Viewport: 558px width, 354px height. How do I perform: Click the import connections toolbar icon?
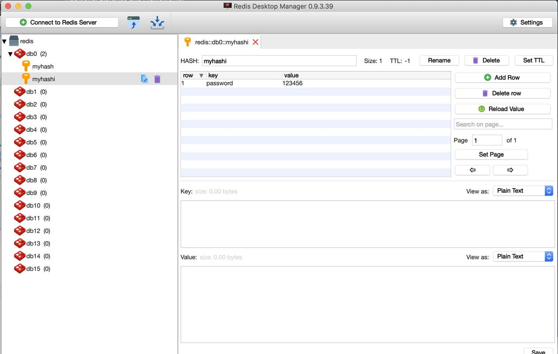pyautogui.click(x=133, y=23)
